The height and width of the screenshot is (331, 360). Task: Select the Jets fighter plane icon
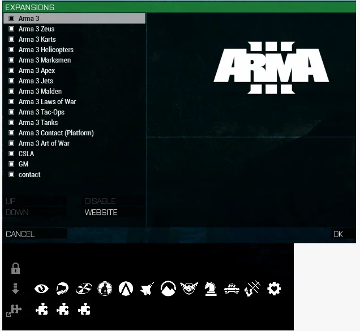pos(147,289)
